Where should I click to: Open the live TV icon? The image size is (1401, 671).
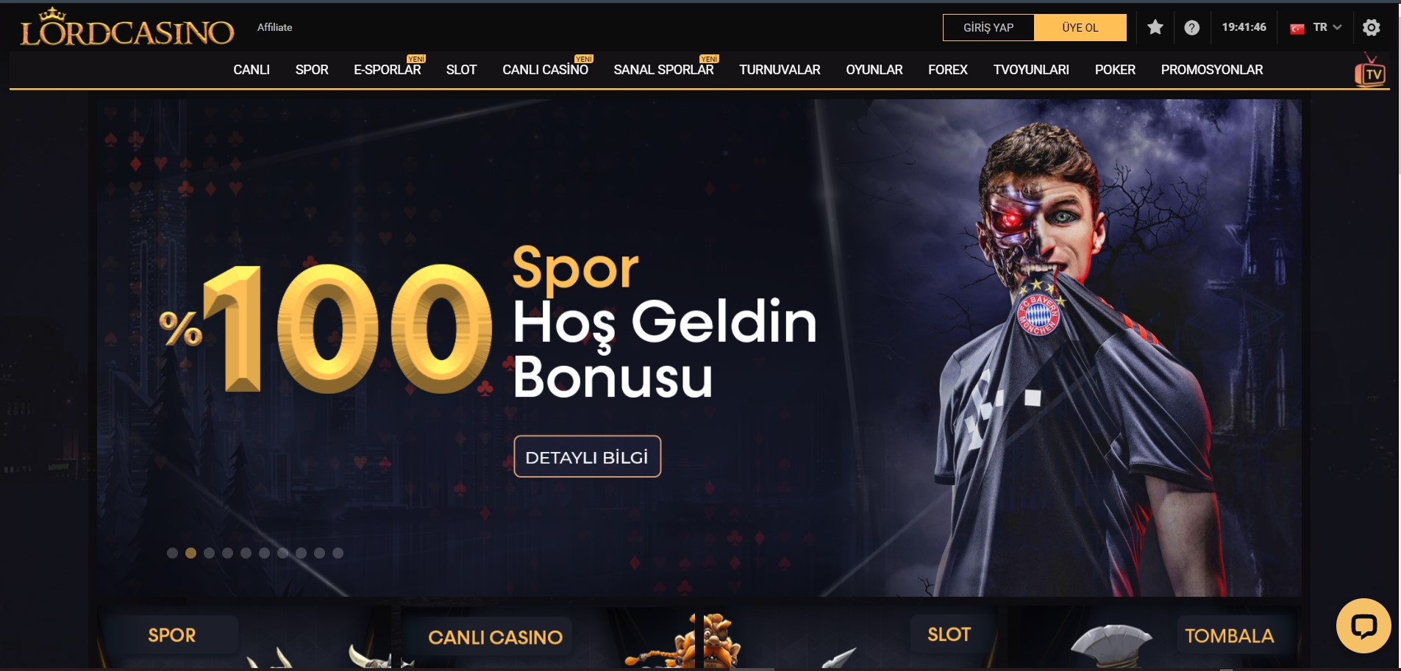coord(1370,71)
